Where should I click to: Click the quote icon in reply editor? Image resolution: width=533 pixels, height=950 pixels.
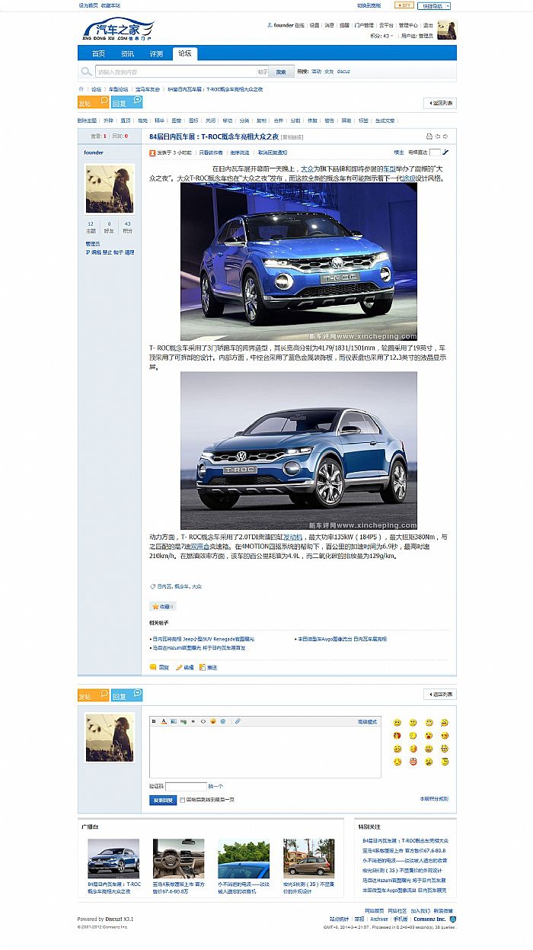[x=193, y=721]
